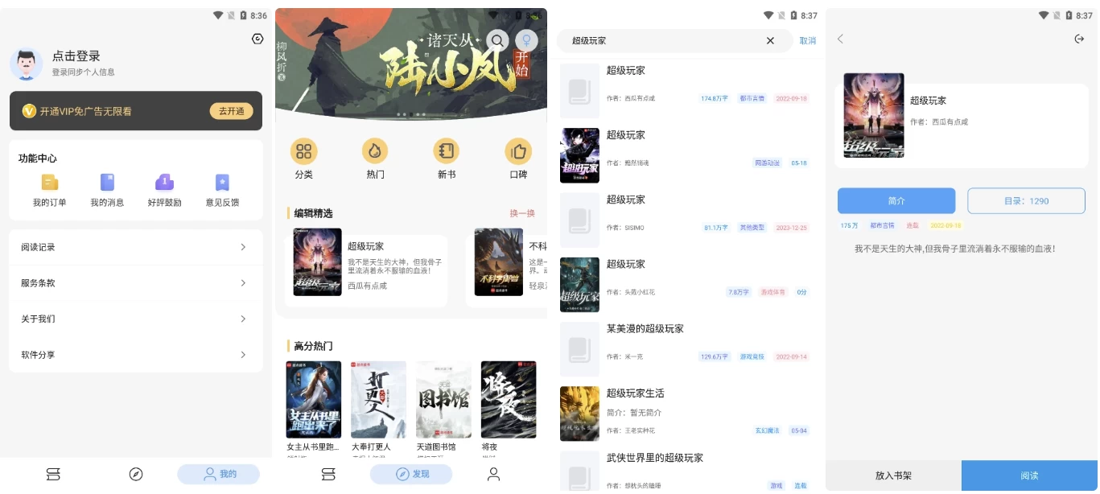Open 我的消息 messages icon
The height and width of the screenshot is (494, 1100).
107,183
